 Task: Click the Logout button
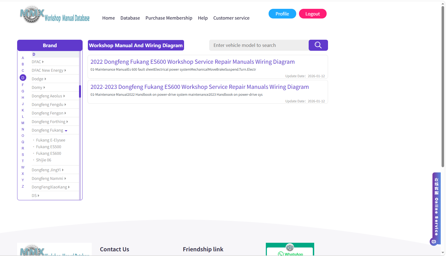(313, 14)
